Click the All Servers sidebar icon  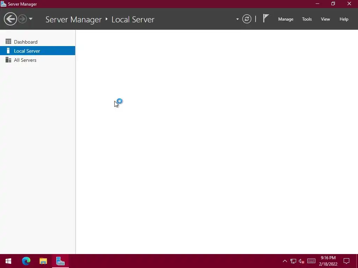pos(8,60)
